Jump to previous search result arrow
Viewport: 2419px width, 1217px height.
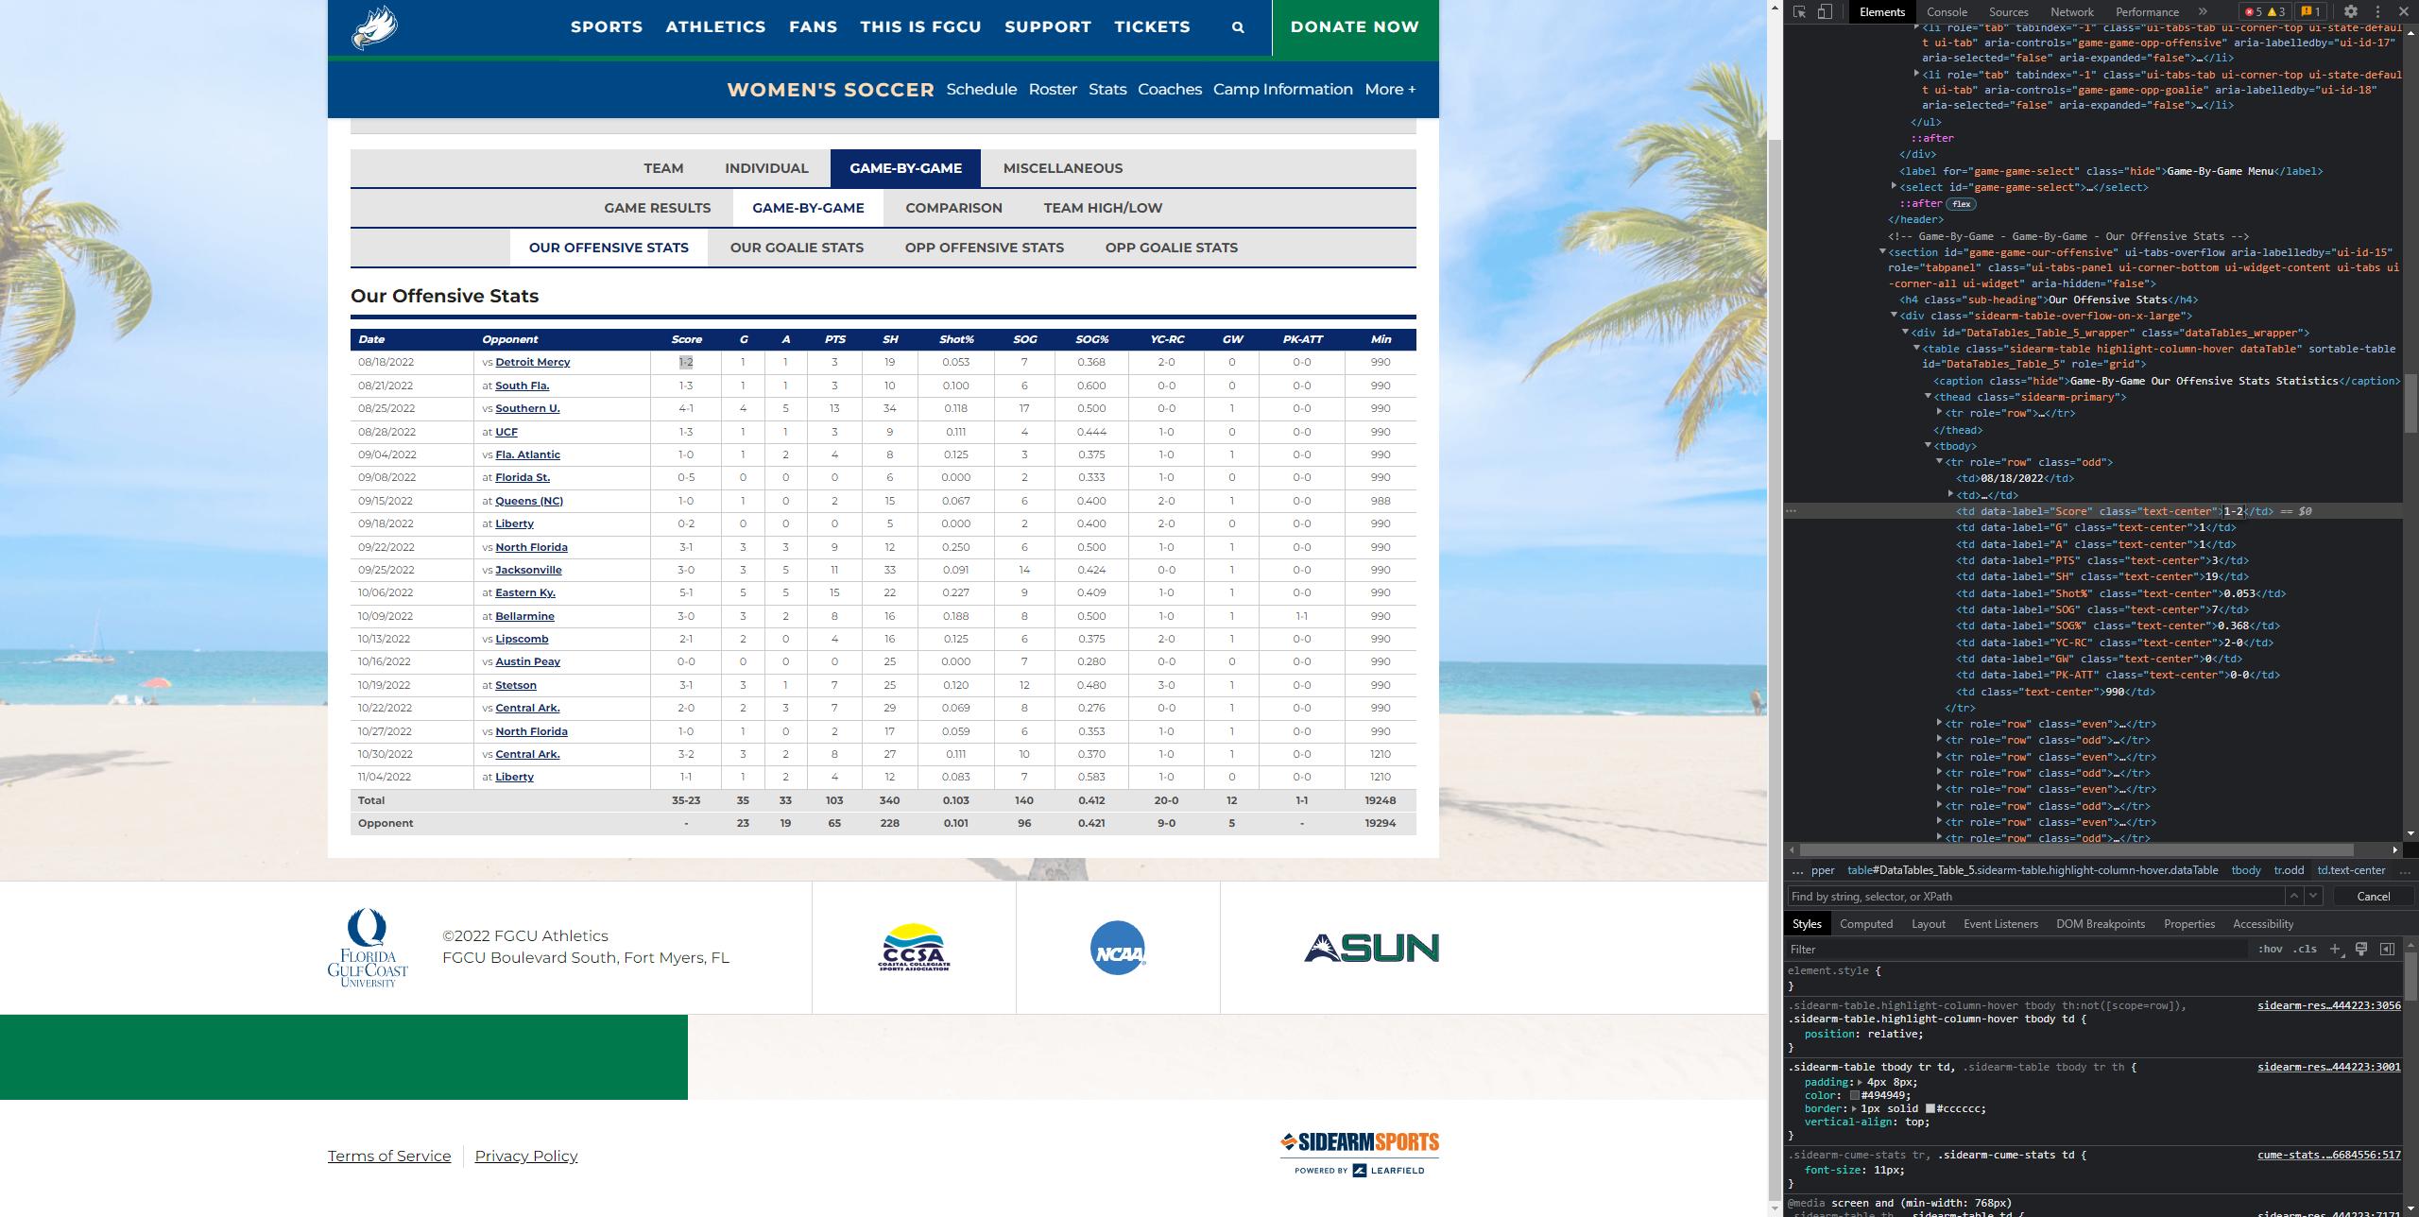[x=2293, y=896]
